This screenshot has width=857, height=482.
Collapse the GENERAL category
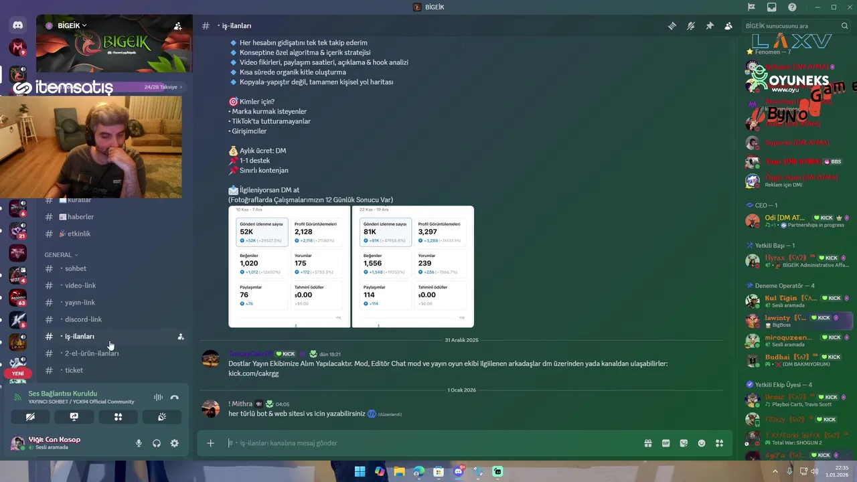click(61, 255)
